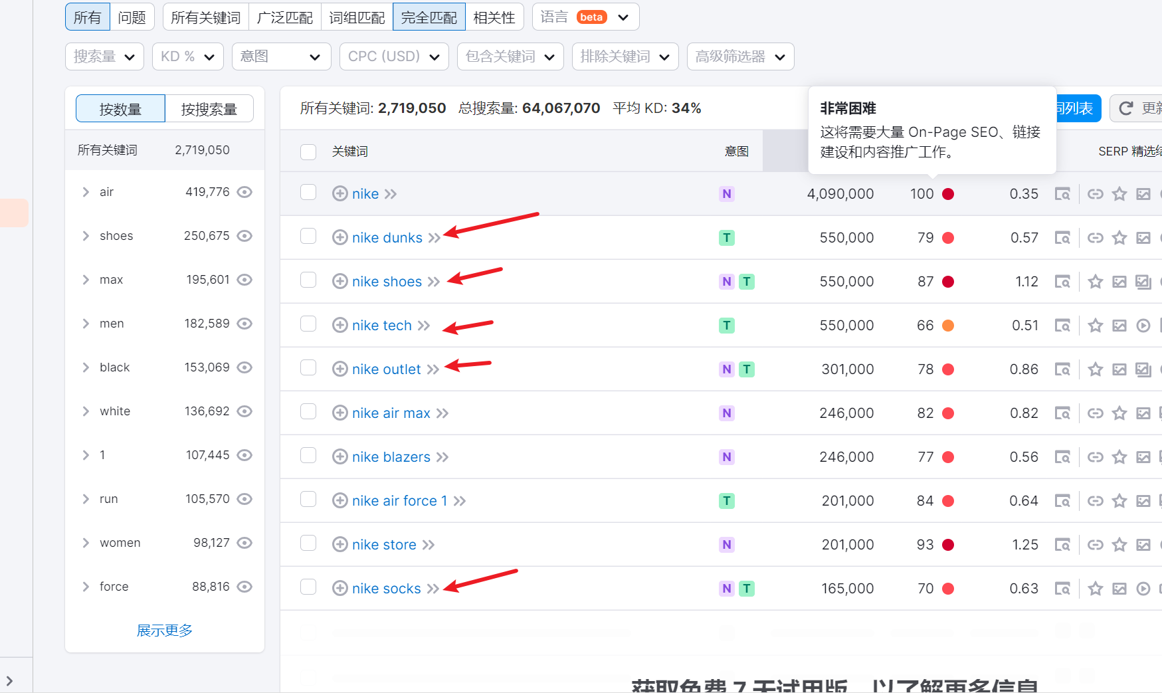Viewport: 1162px width, 693px height.
Task: Open the nike outlet keyword link
Action: 386,369
